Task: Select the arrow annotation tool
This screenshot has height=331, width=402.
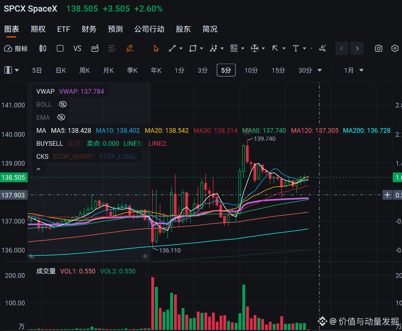Action: (x=275, y=48)
